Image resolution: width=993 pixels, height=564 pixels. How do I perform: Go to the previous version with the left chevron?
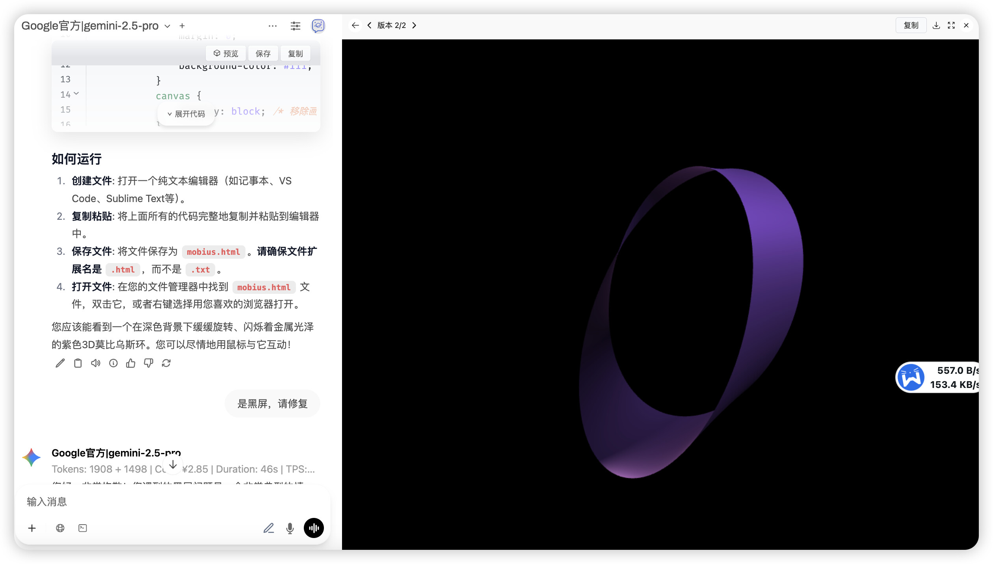tap(369, 25)
